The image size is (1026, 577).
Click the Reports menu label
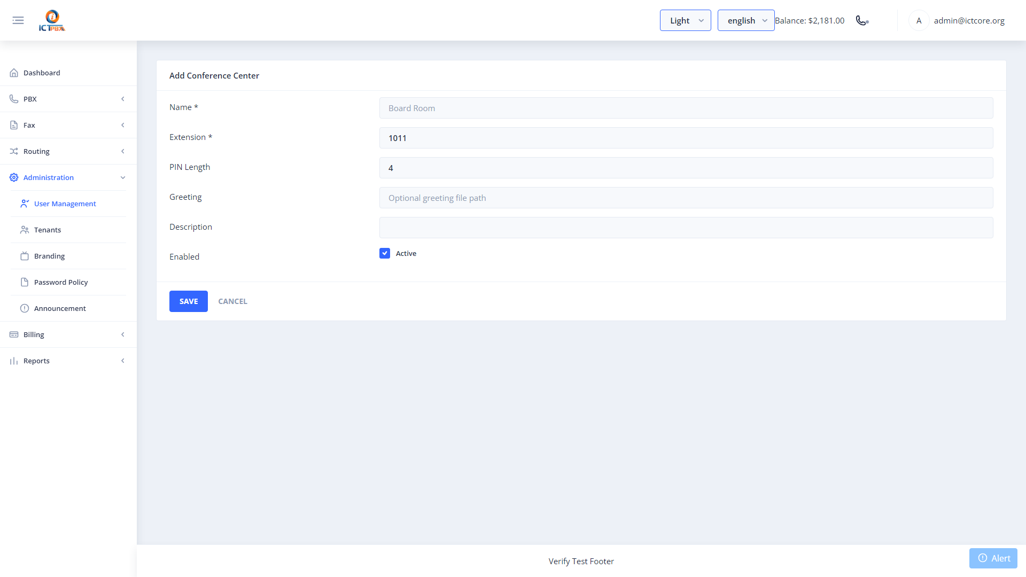[36, 361]
